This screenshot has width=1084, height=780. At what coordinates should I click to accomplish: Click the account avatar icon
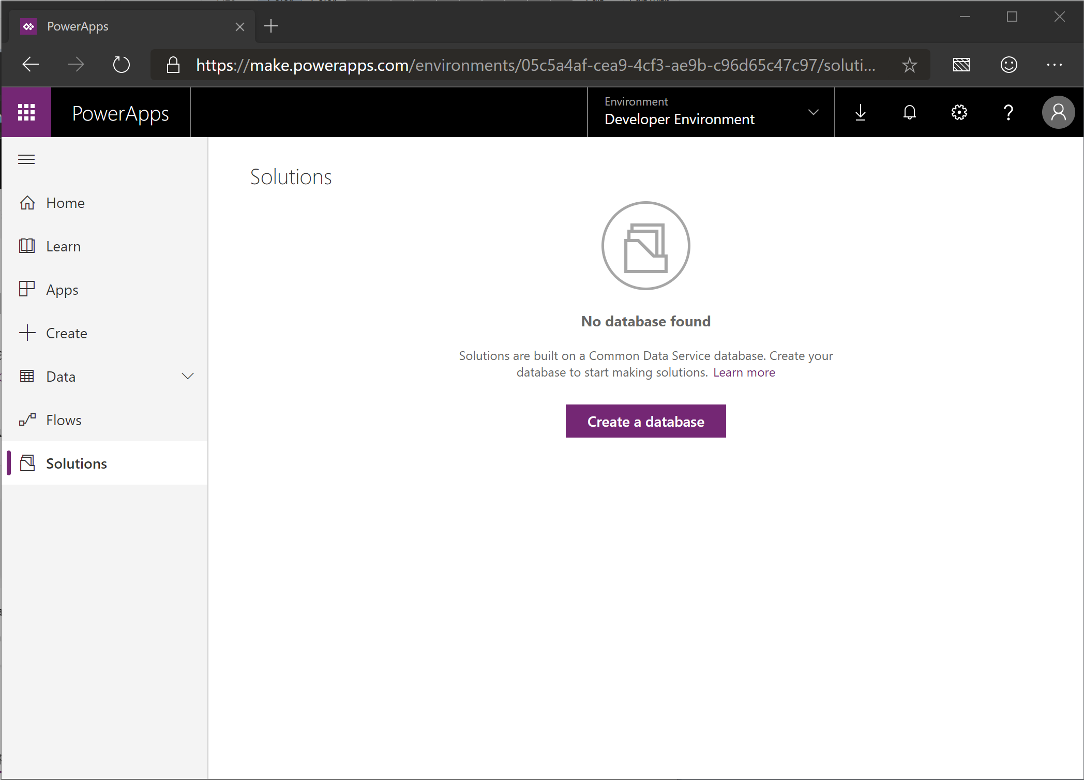coord(1058,112)
